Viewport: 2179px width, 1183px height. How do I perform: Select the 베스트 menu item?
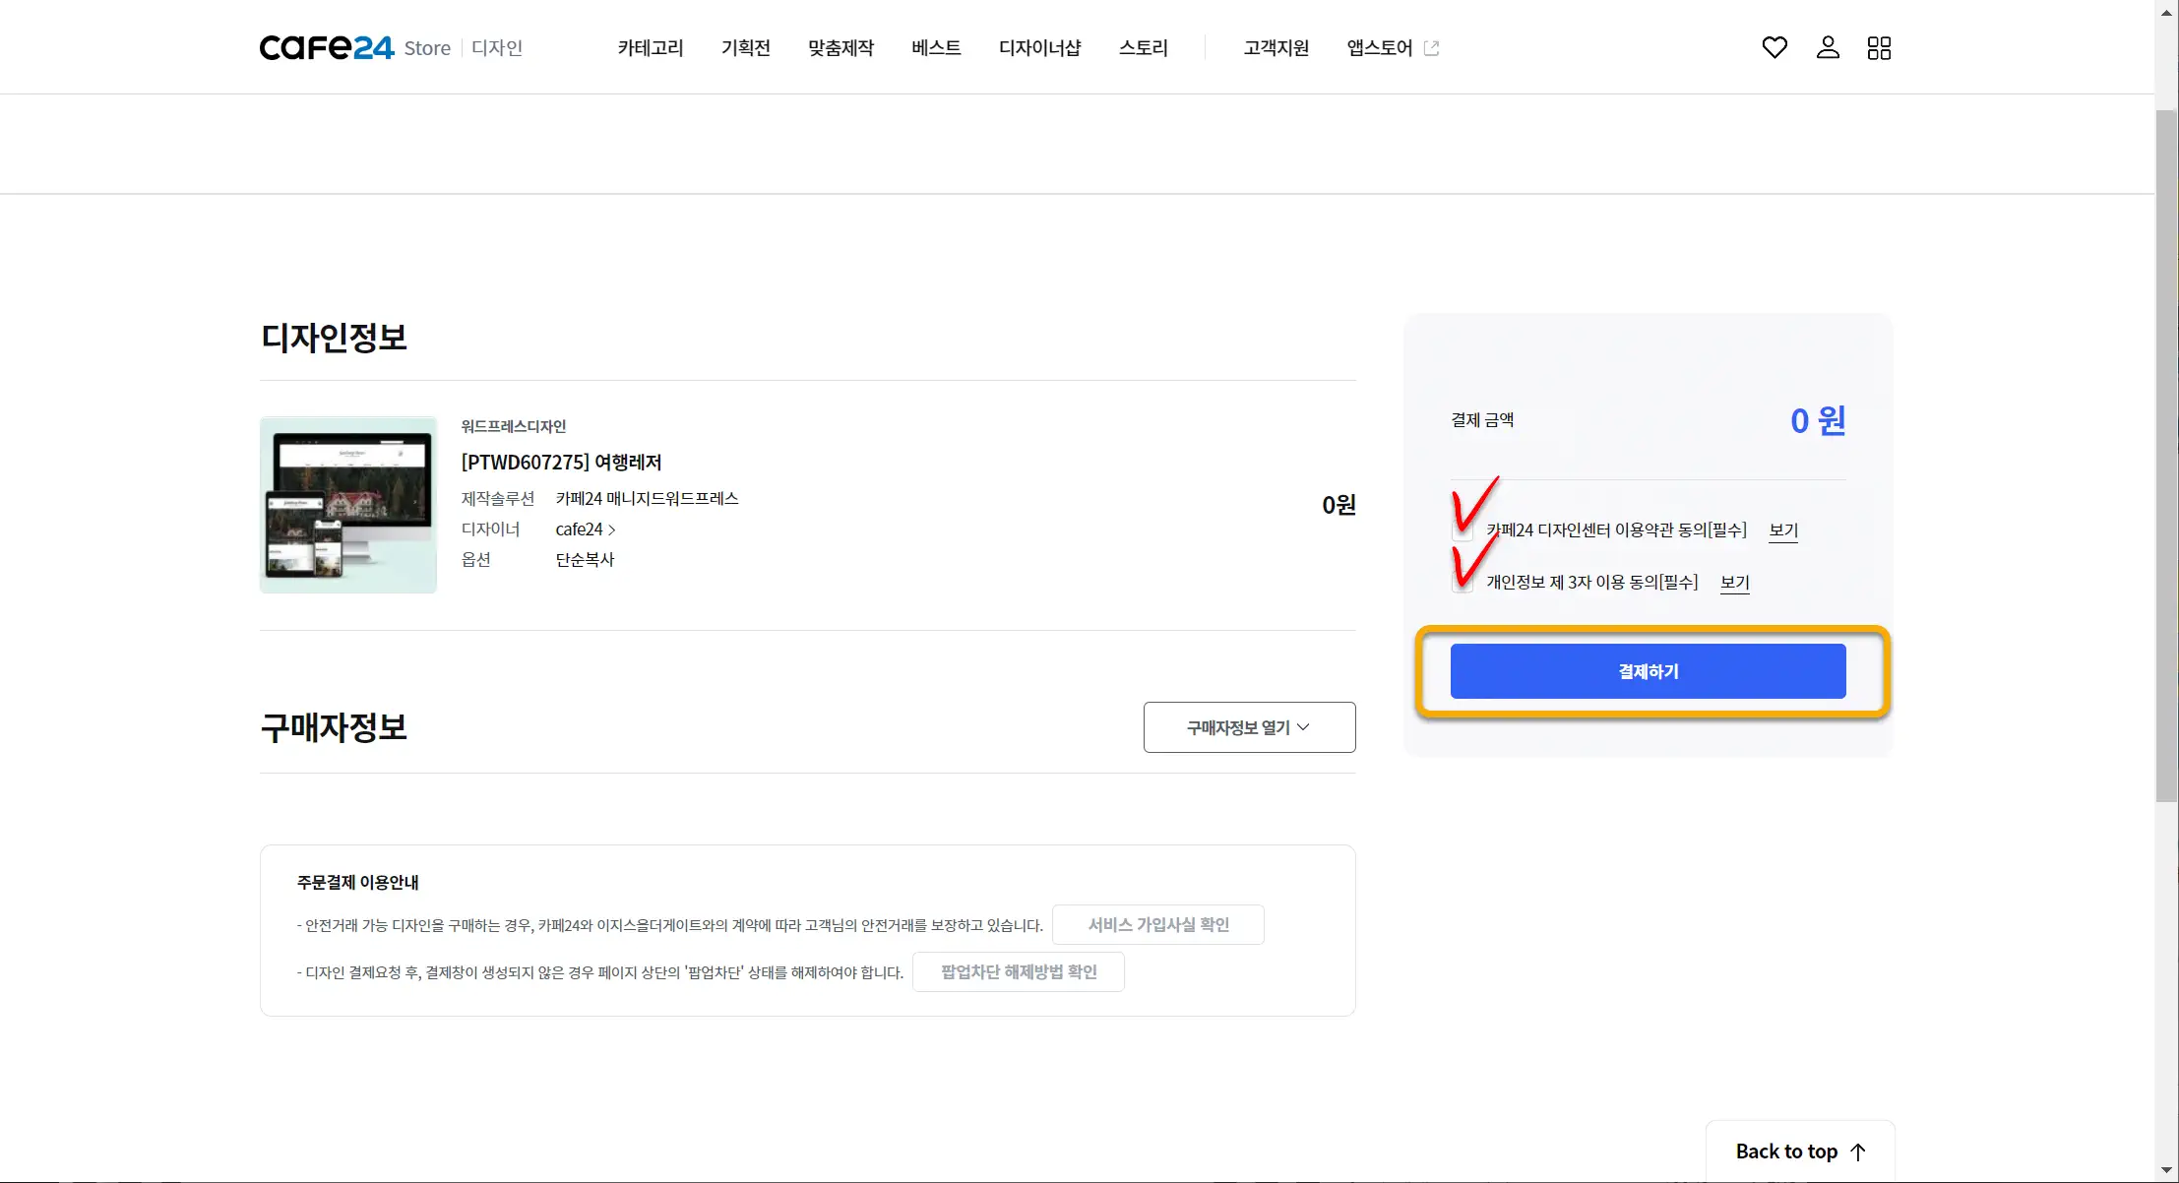(x=935, y=47)
